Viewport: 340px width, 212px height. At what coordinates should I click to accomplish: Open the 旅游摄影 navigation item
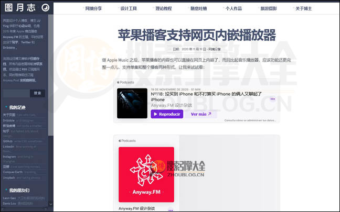tap(269, 8)
